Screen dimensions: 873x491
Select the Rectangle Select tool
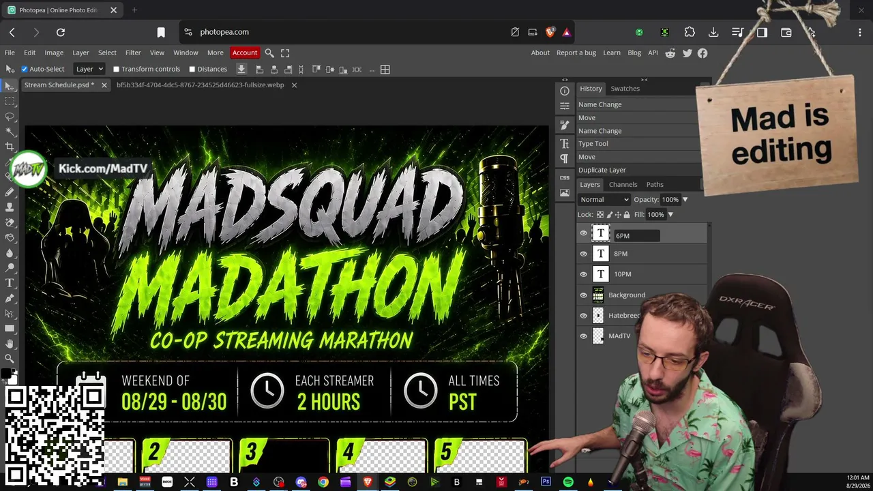pyautogui.click(x=10, y=101)
